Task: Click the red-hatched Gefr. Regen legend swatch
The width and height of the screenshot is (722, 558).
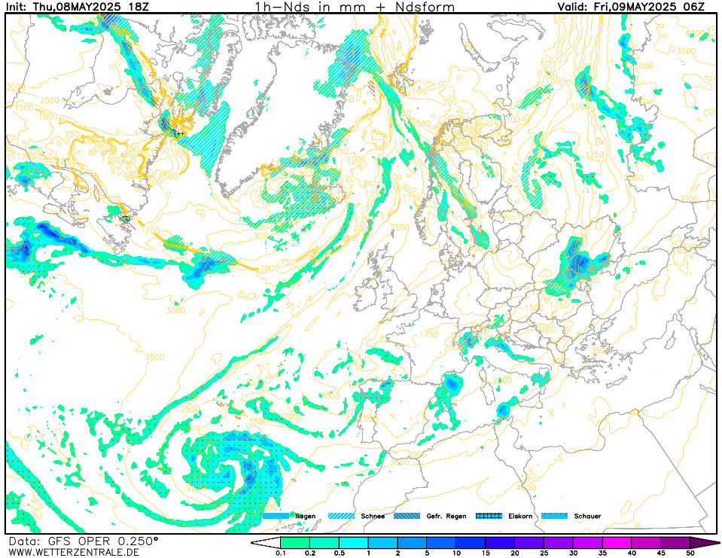Action: pos(407,516)
